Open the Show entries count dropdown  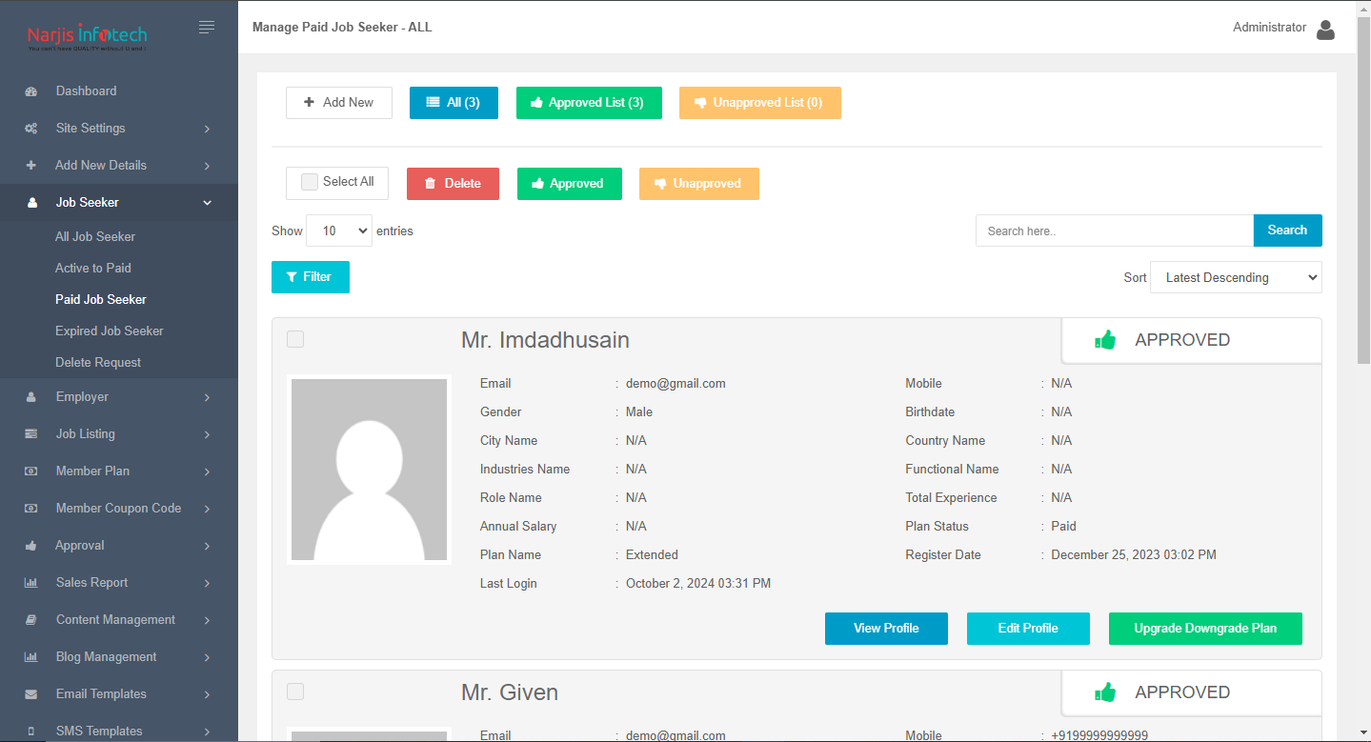[x=339, y=231]
